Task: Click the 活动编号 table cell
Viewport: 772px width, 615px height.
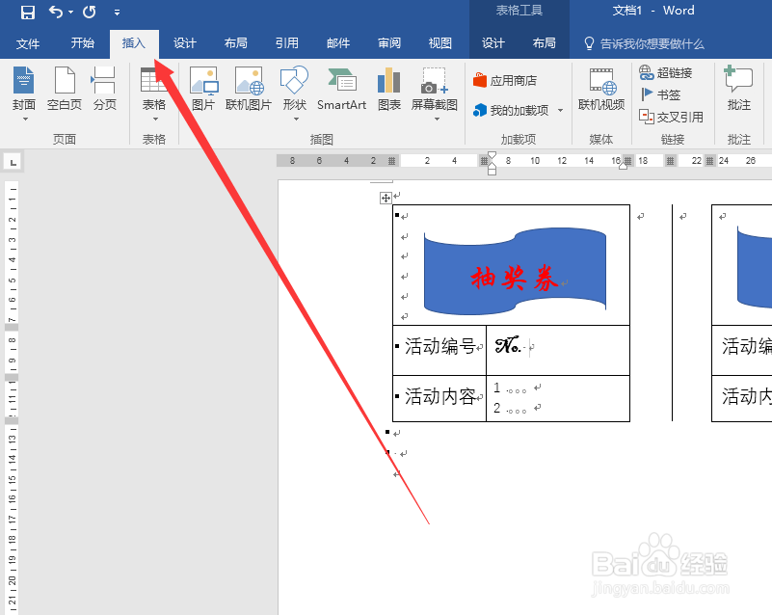Action: click(439, 350)
